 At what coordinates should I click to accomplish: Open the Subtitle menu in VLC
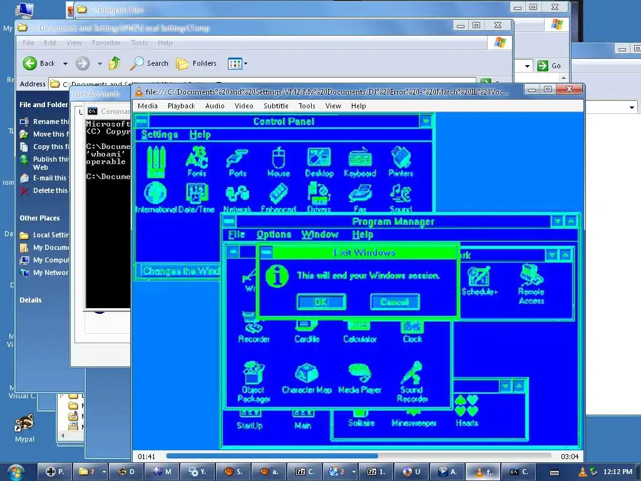coord(276,106)
